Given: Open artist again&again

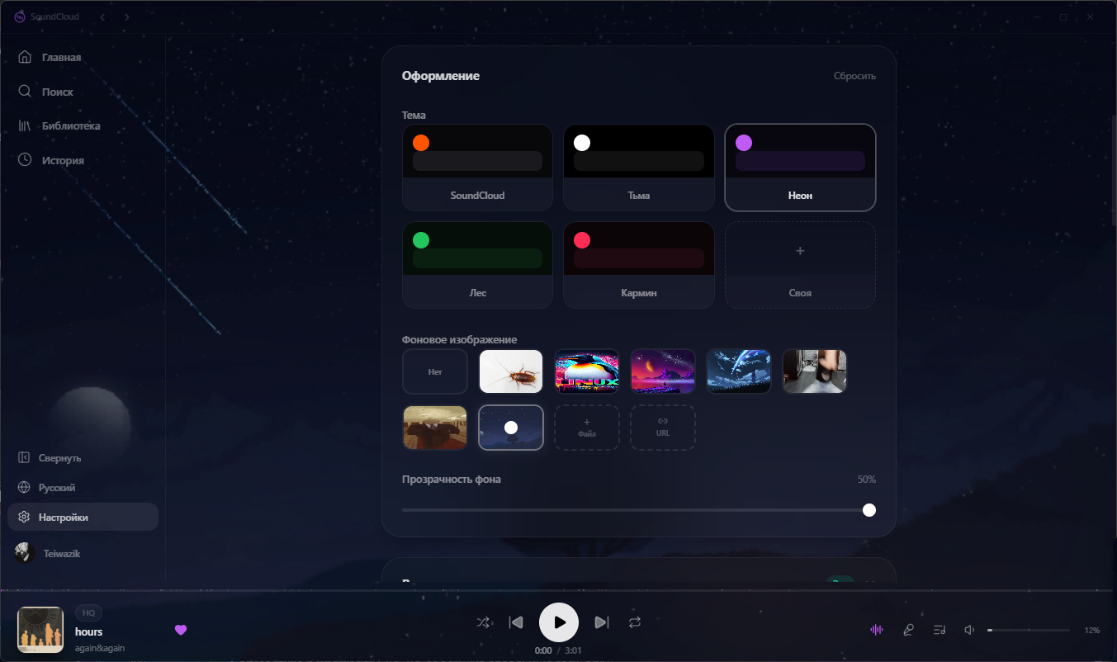Looking at the screenshot, I should tap(100, 648).
